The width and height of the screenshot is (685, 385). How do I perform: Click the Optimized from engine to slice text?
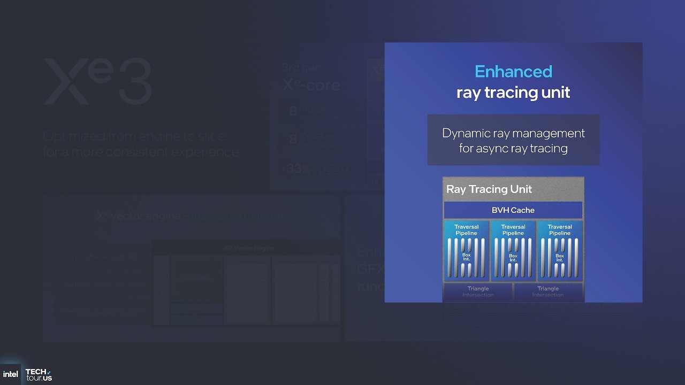pyautogui.click(x=141, y=143)
